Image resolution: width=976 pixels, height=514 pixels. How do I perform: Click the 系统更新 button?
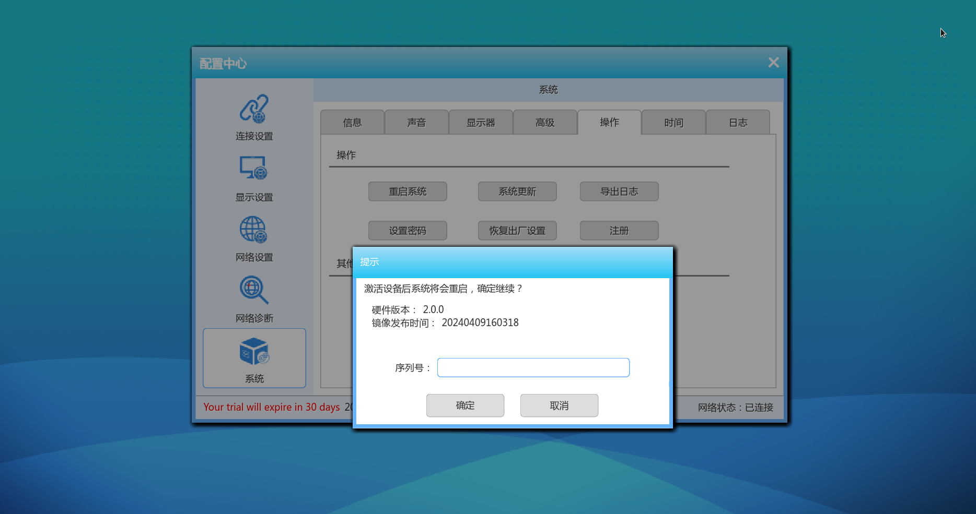[x=517, y=192]
